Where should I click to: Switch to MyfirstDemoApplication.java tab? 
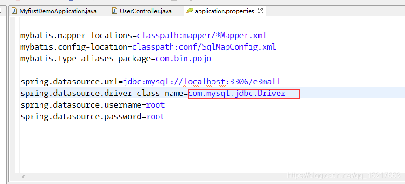pos(59,11)
